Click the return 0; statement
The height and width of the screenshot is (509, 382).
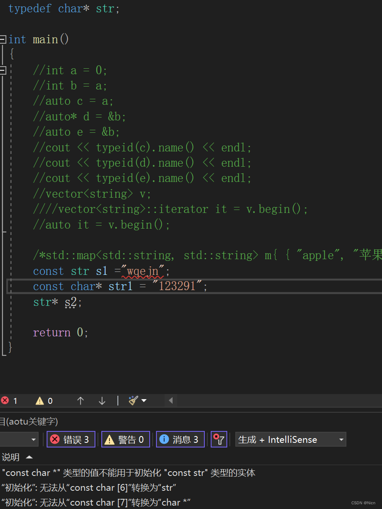coord(61,333)
